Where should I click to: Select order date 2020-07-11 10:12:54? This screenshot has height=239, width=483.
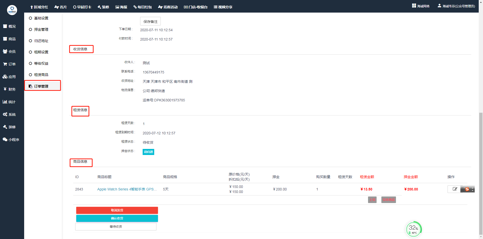point(156,30)
